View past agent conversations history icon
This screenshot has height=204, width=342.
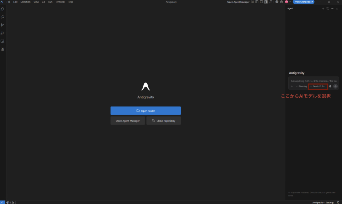[x=328, y=8]
